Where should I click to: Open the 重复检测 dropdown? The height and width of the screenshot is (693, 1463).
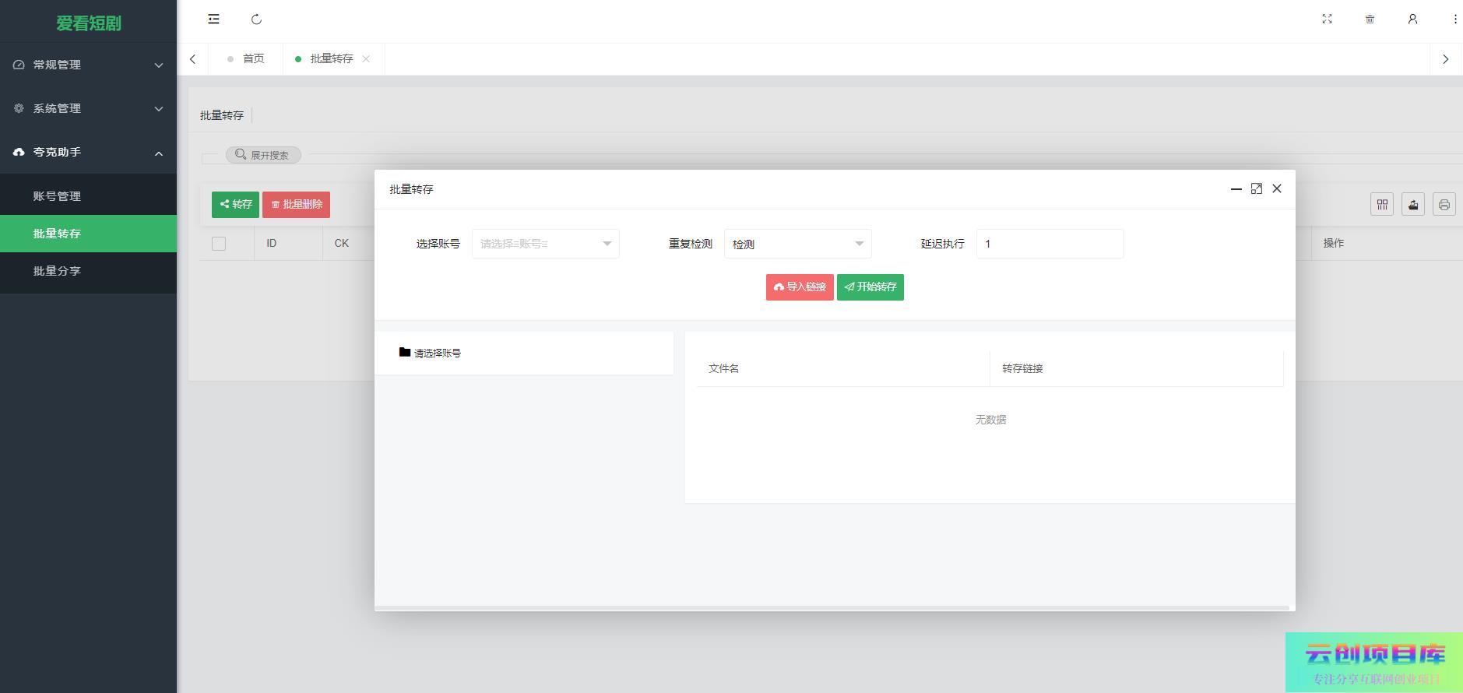coord(797,244)
